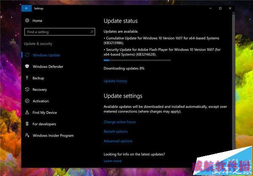Click Change active hours link

click(x=120, y=122)
